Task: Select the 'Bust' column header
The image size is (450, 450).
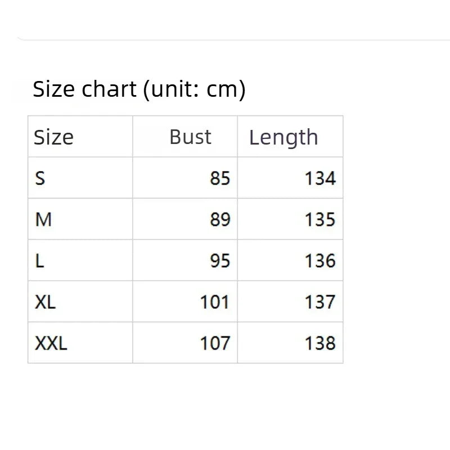Action: pyautogui.click(x=190, y=137)
